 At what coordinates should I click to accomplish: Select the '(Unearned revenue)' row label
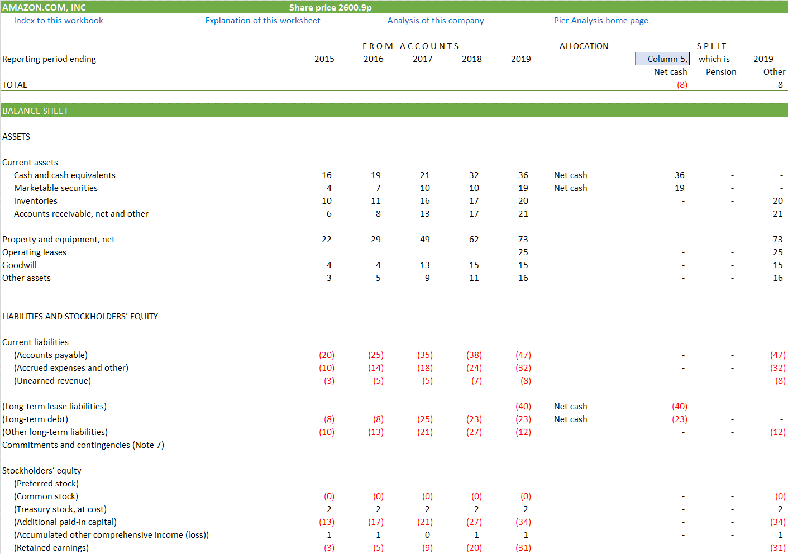[x=52, y=381]
